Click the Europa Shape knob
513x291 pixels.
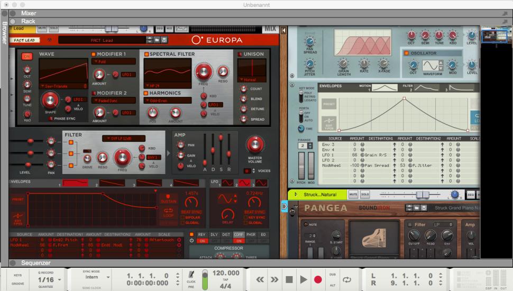50,100
